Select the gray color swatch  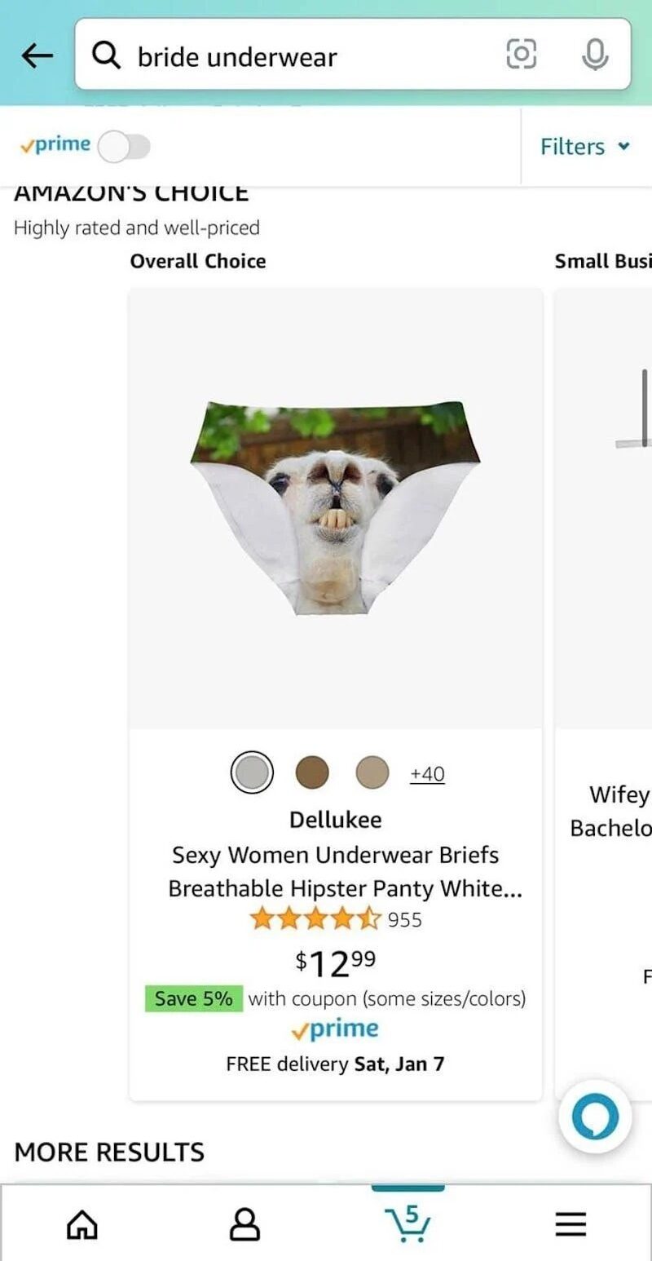(x=252, y=772)
